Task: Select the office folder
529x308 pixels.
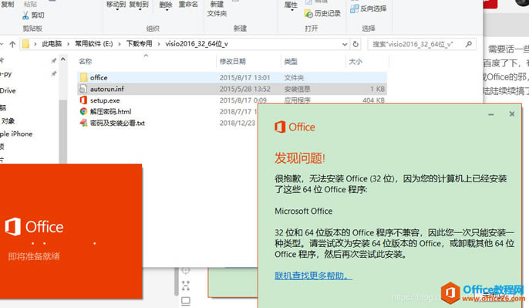Action: [232, 78]
